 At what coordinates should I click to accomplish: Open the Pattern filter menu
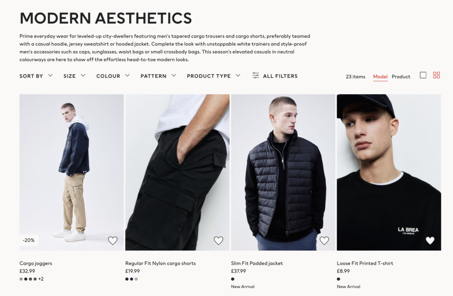[158, 76]
